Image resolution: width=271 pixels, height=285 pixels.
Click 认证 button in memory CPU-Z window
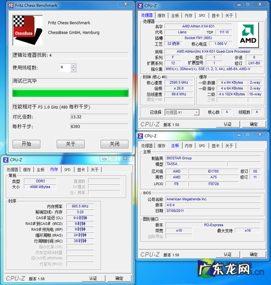point(93,278)
